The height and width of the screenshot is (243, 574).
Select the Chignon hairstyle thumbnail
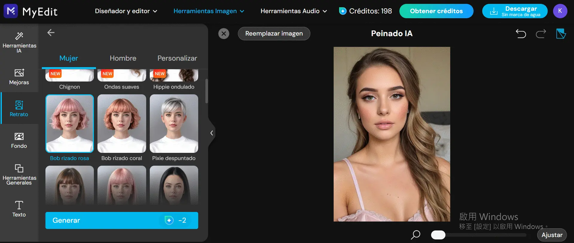70,75
